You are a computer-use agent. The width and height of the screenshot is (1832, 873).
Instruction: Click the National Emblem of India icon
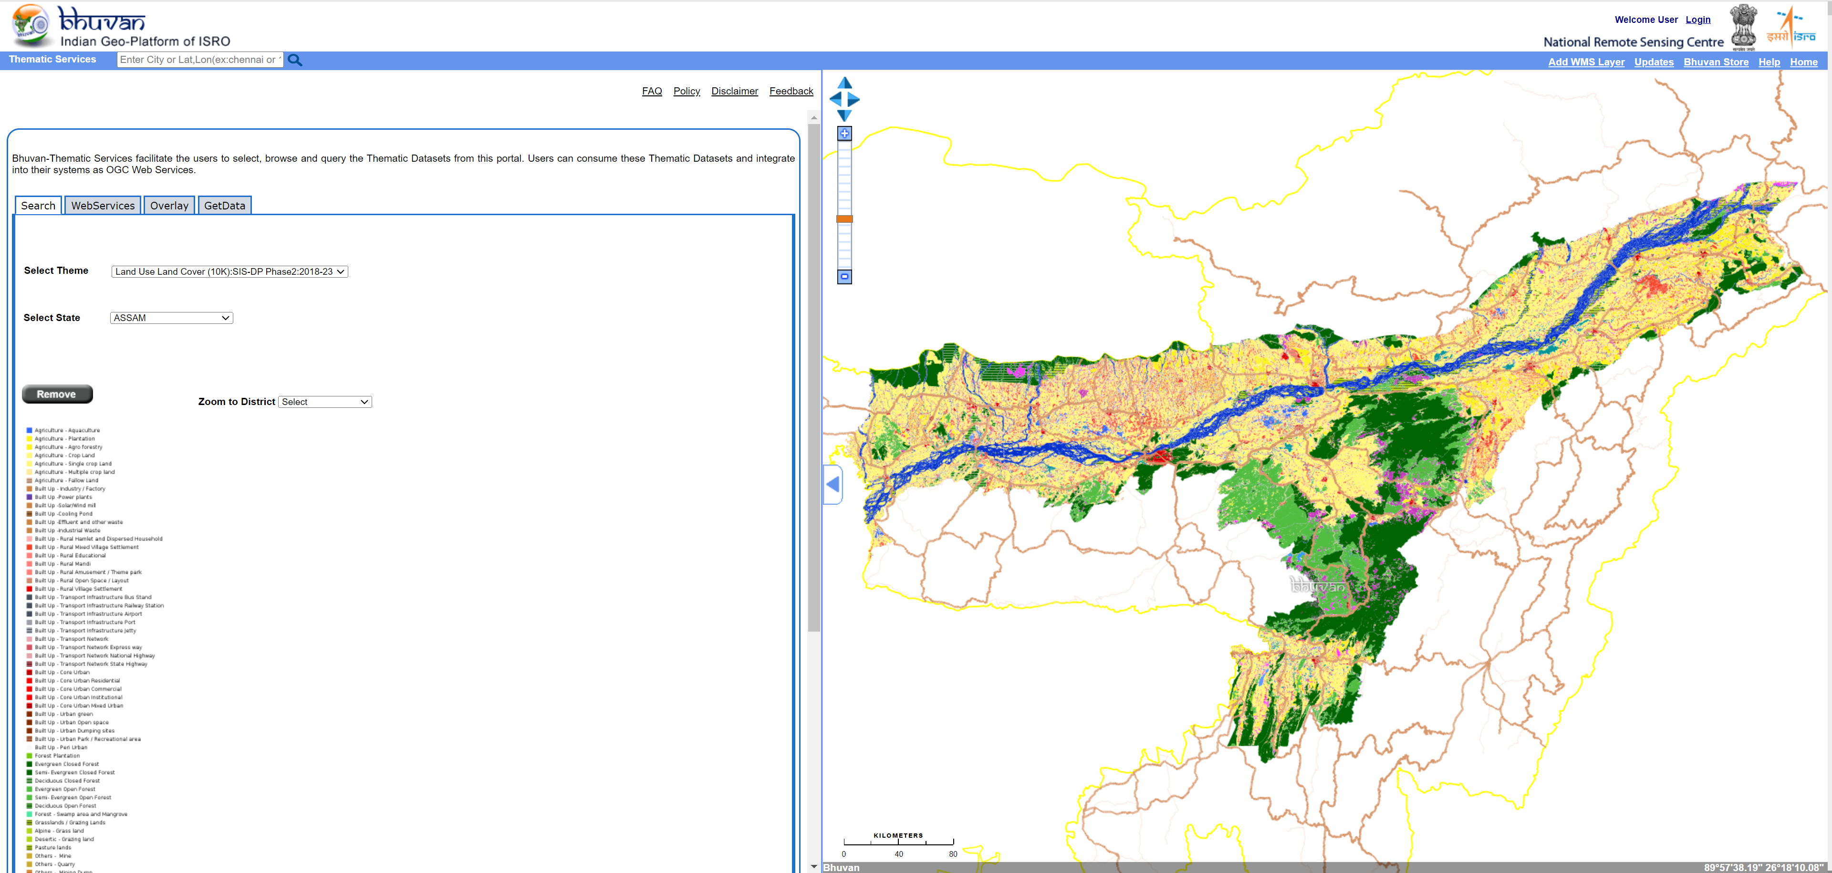(x=1743, y=27)
